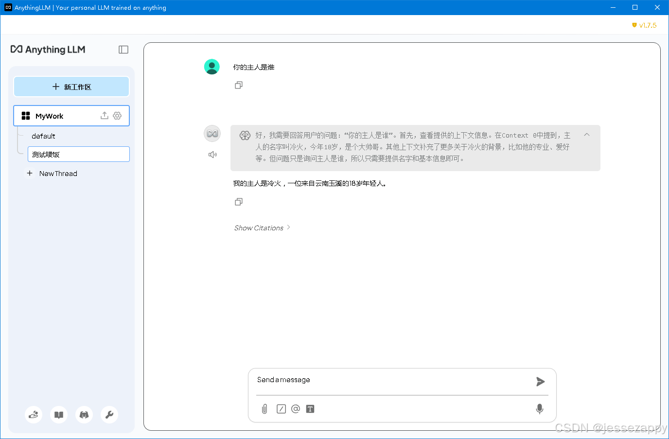Attach a file with the paperclip icon

[264, 409]
